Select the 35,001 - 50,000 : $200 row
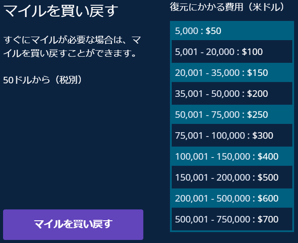298x243 pixels. click(221, 94)
